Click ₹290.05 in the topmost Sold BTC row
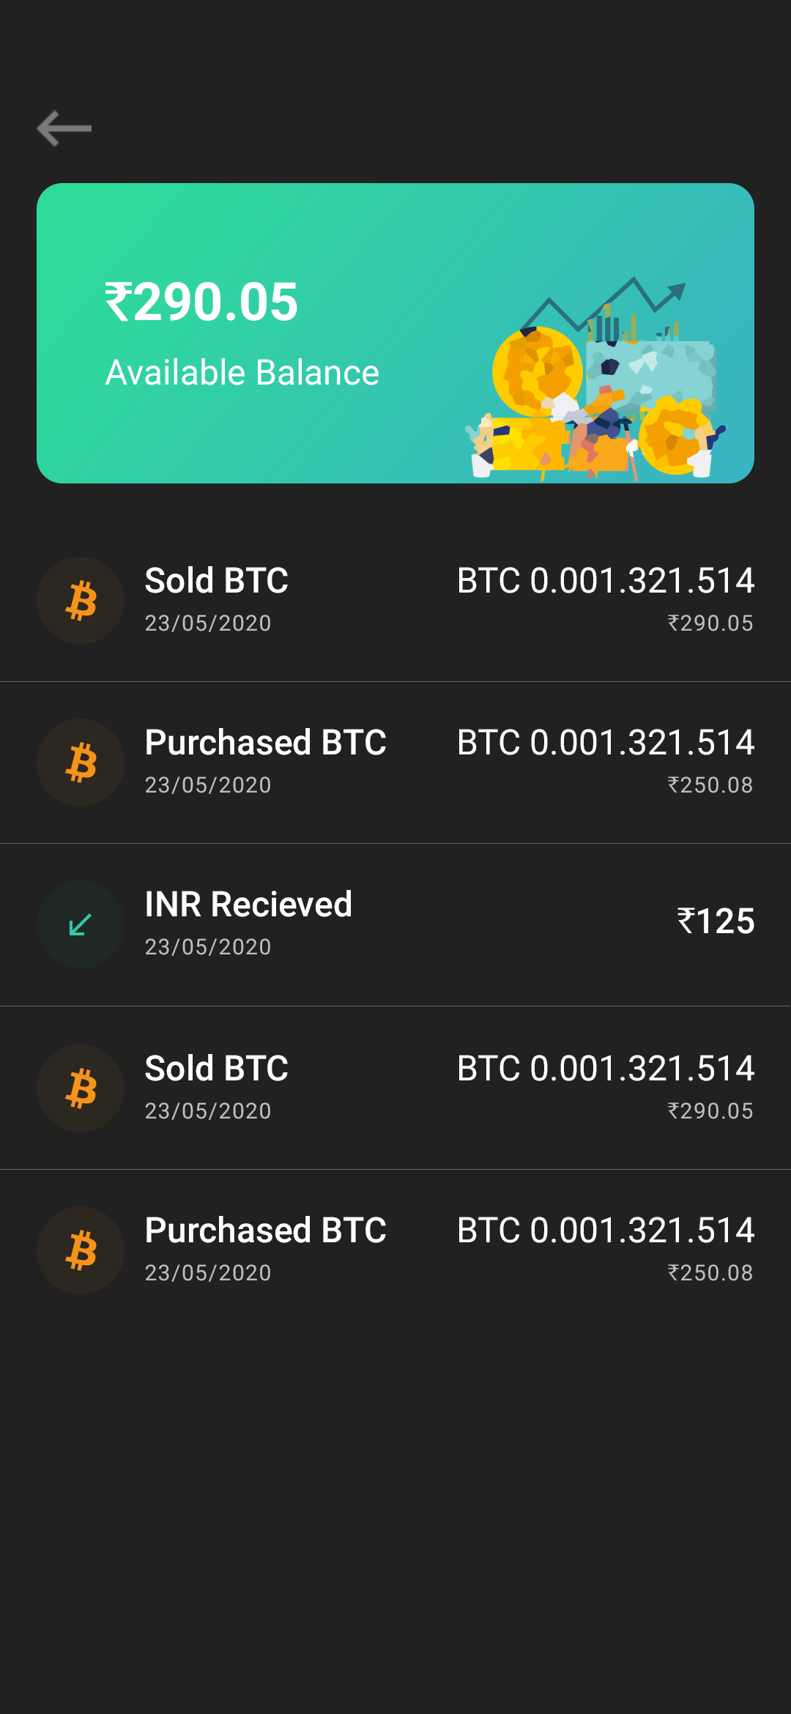The width and height of the screenshot is (791, 1714). tap(710, 623)
